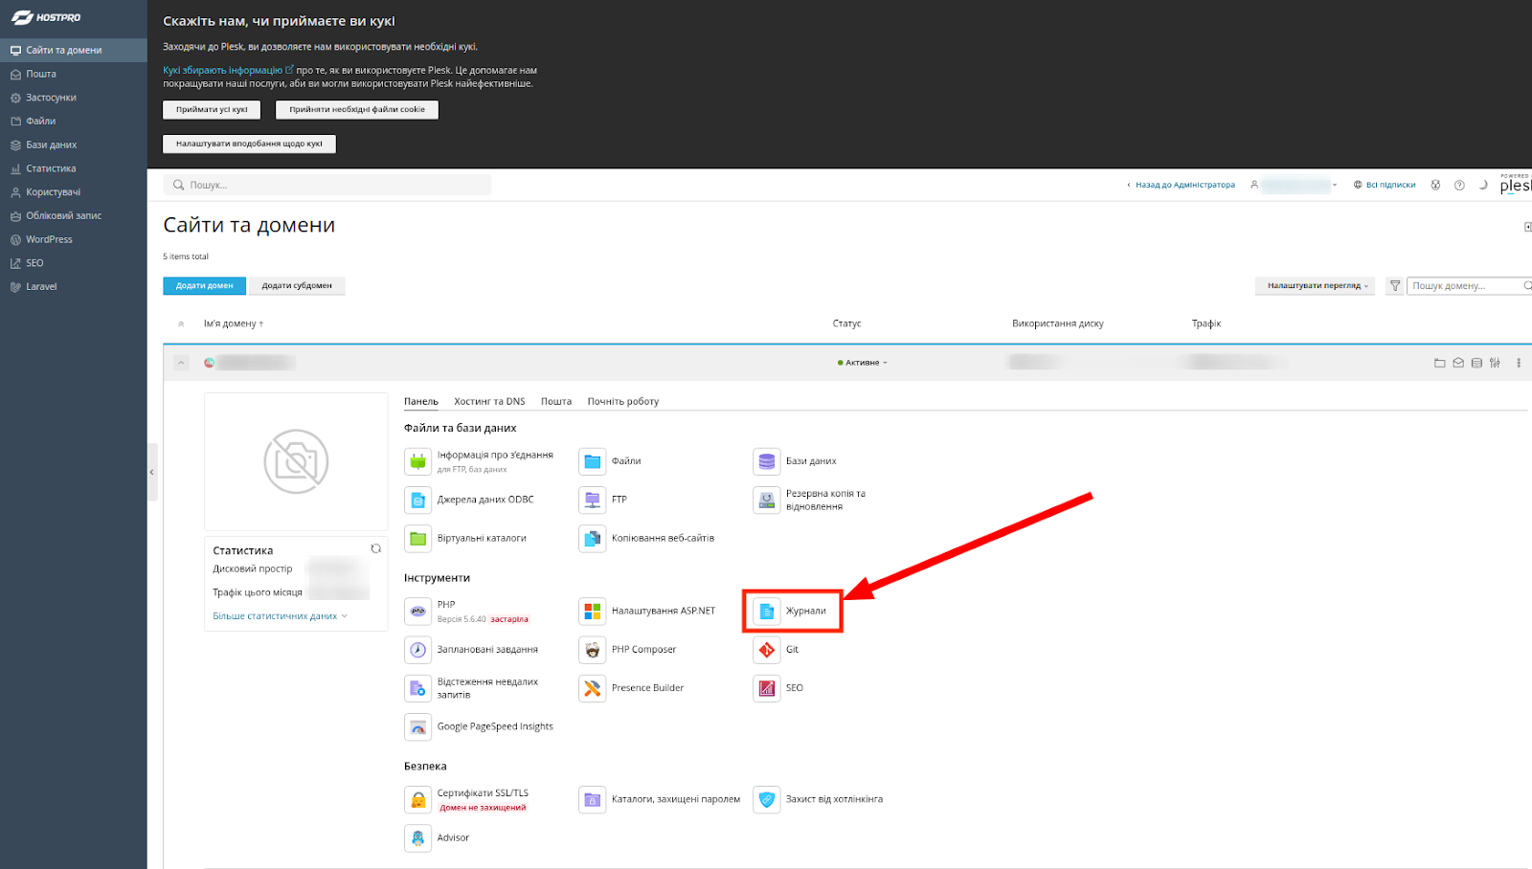Screen dimensions: 1532x869
Task: Click Приймати усі кукі button
Action: click(x=212, y=109)
